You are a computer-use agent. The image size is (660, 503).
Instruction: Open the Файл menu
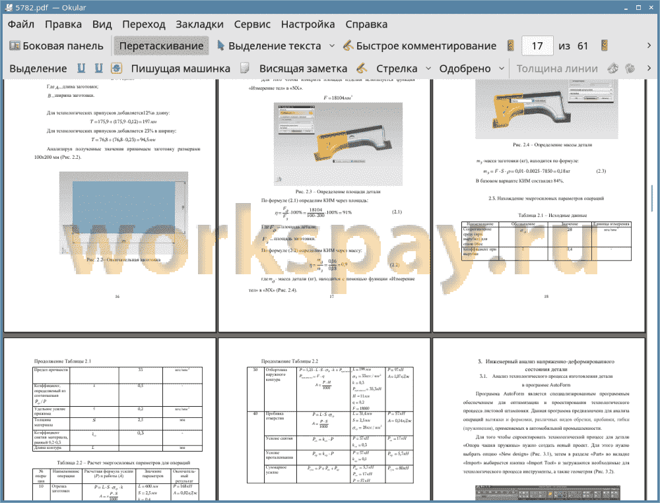point(21,24)
